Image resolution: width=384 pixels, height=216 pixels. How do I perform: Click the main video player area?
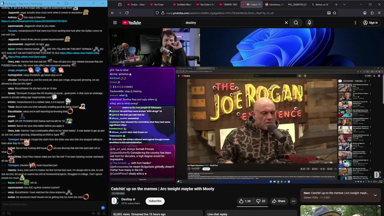[x=246, y=105]
